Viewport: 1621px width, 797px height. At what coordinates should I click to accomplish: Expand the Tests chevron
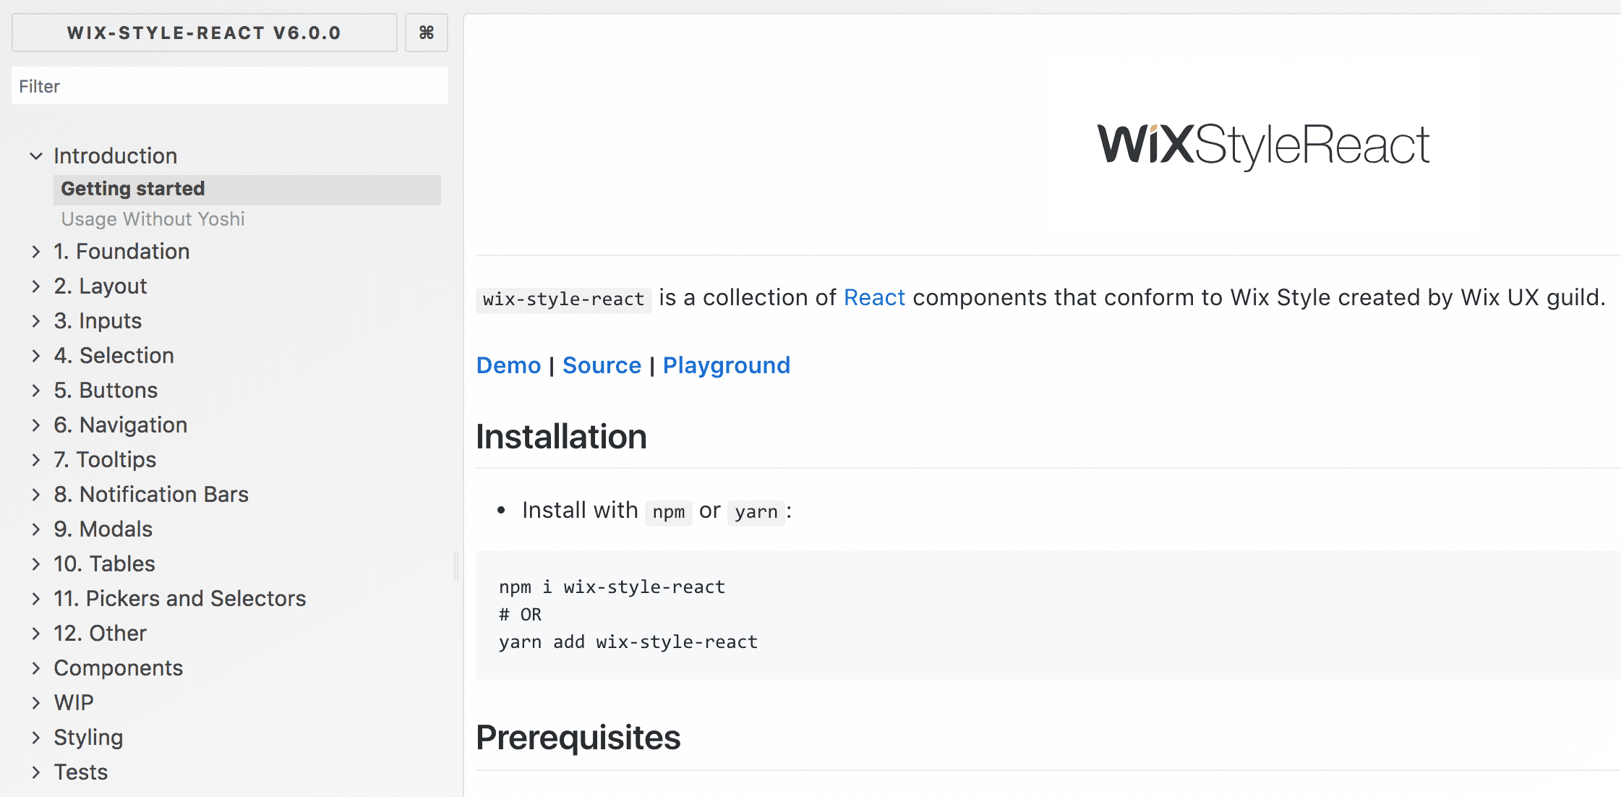tap(36, 772)
